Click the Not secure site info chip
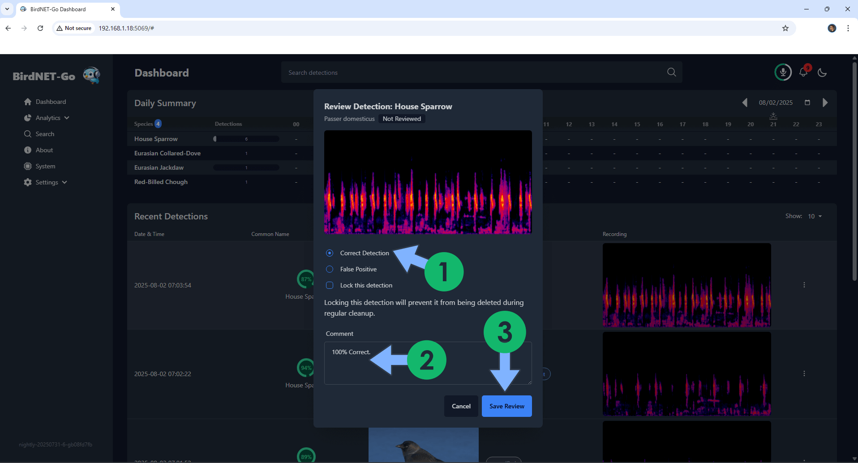 (74, 28)
